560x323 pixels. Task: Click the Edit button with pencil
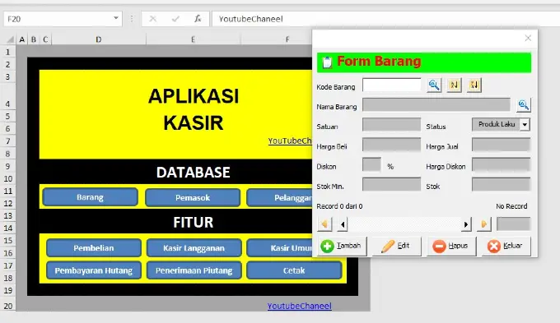click(x=396, y=246)
